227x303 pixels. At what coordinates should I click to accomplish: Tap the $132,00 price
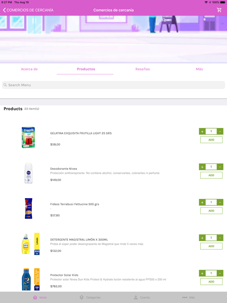tap(56, 251)
